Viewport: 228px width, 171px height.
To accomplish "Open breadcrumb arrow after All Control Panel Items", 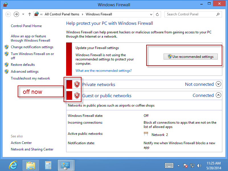I will [82, 14].
